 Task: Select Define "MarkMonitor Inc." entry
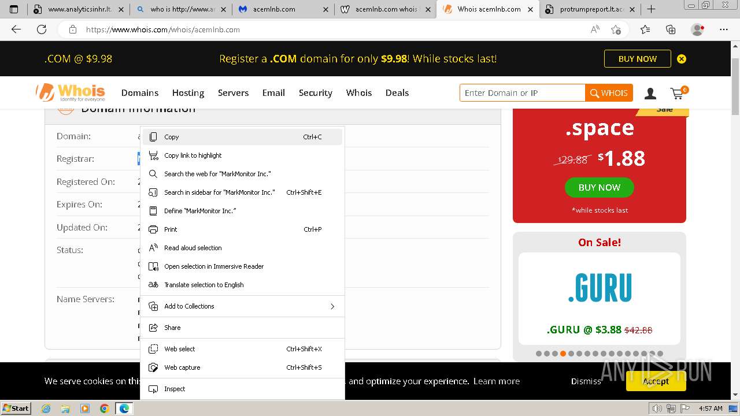(x=242, y=211)
